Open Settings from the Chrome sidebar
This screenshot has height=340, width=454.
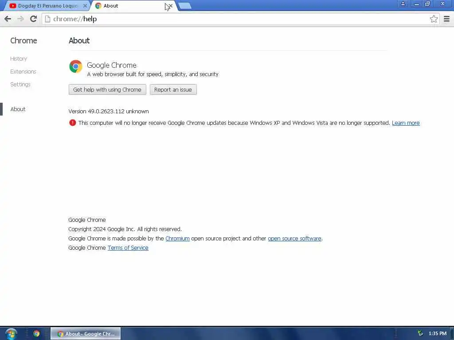tap(20, 84)
